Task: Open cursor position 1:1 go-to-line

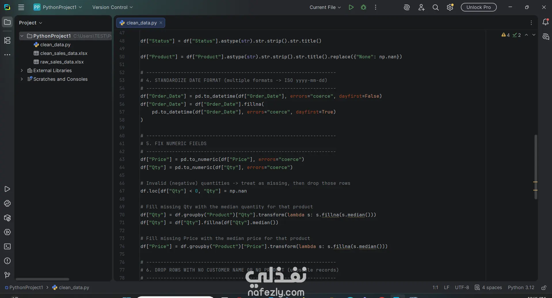Action: (435, 287)
